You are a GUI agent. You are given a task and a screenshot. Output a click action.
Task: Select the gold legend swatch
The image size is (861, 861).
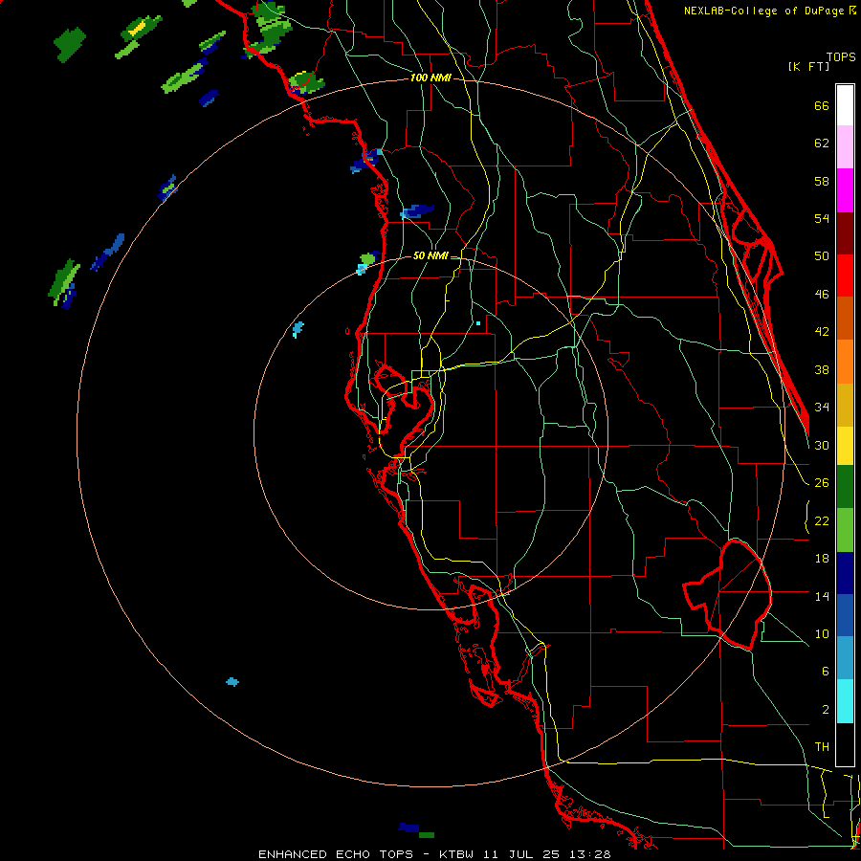[845, 405]
